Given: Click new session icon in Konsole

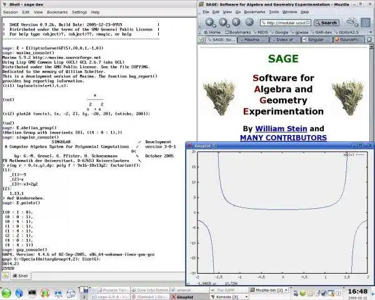Looking at the screenshot, I should [6, 276].
